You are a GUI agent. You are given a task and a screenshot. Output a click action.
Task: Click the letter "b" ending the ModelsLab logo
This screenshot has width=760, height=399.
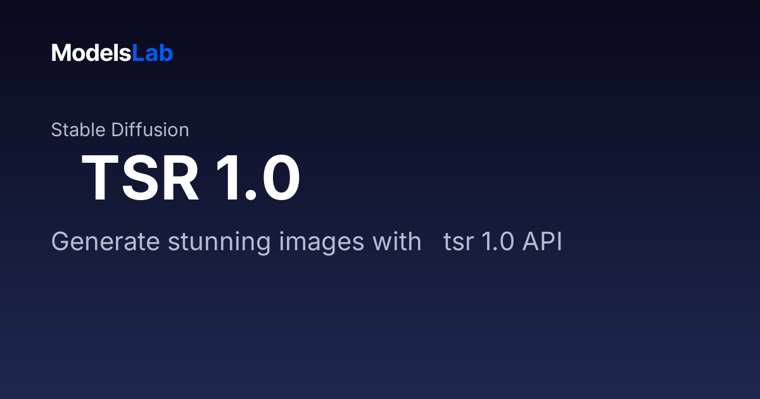pos(167,53)
